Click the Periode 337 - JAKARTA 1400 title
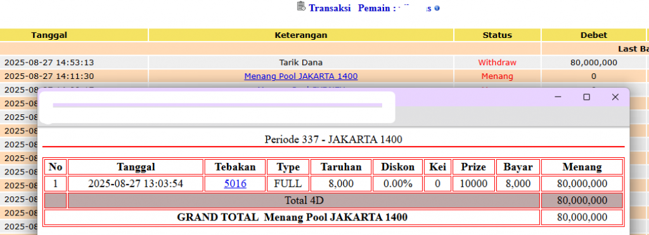The height and width of the screenshot is (235, 649). [x=333, y=140]
